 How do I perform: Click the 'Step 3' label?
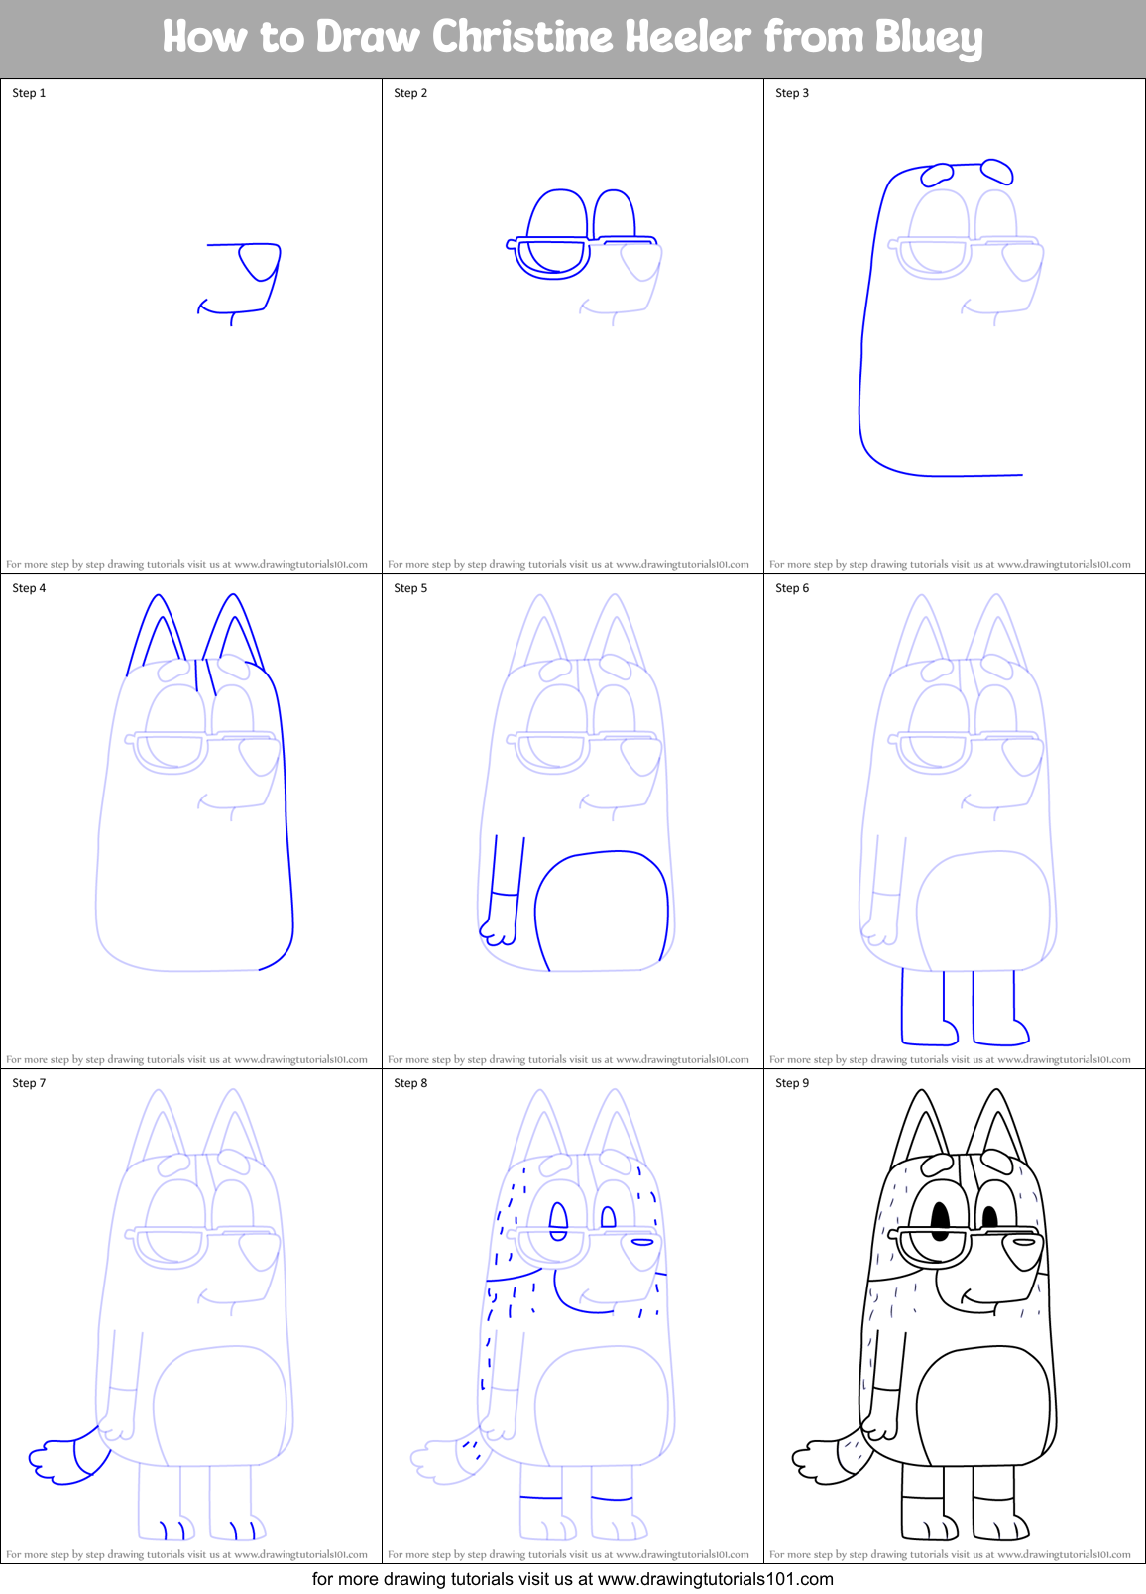[792, 93]
